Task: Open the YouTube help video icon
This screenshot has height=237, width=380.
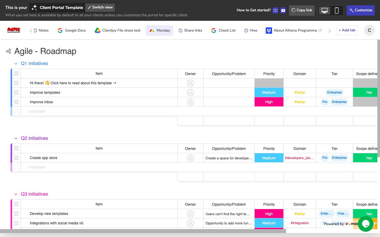Action: [x=283, y=10]
